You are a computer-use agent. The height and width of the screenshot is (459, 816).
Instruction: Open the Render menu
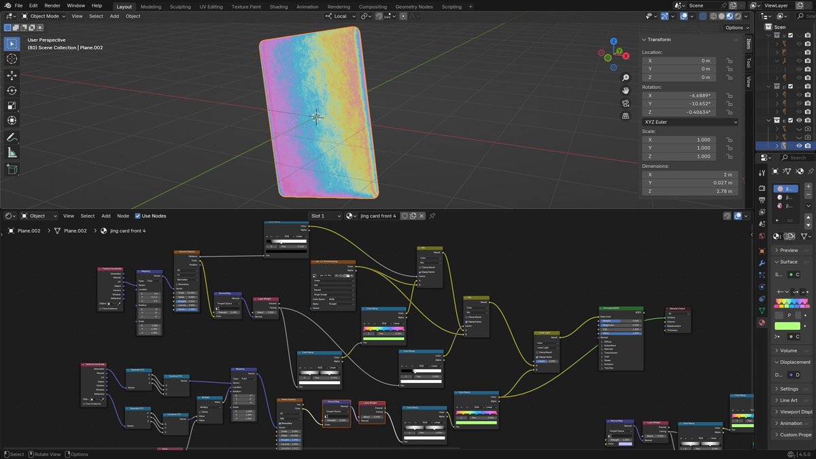(x=52, y=5)
